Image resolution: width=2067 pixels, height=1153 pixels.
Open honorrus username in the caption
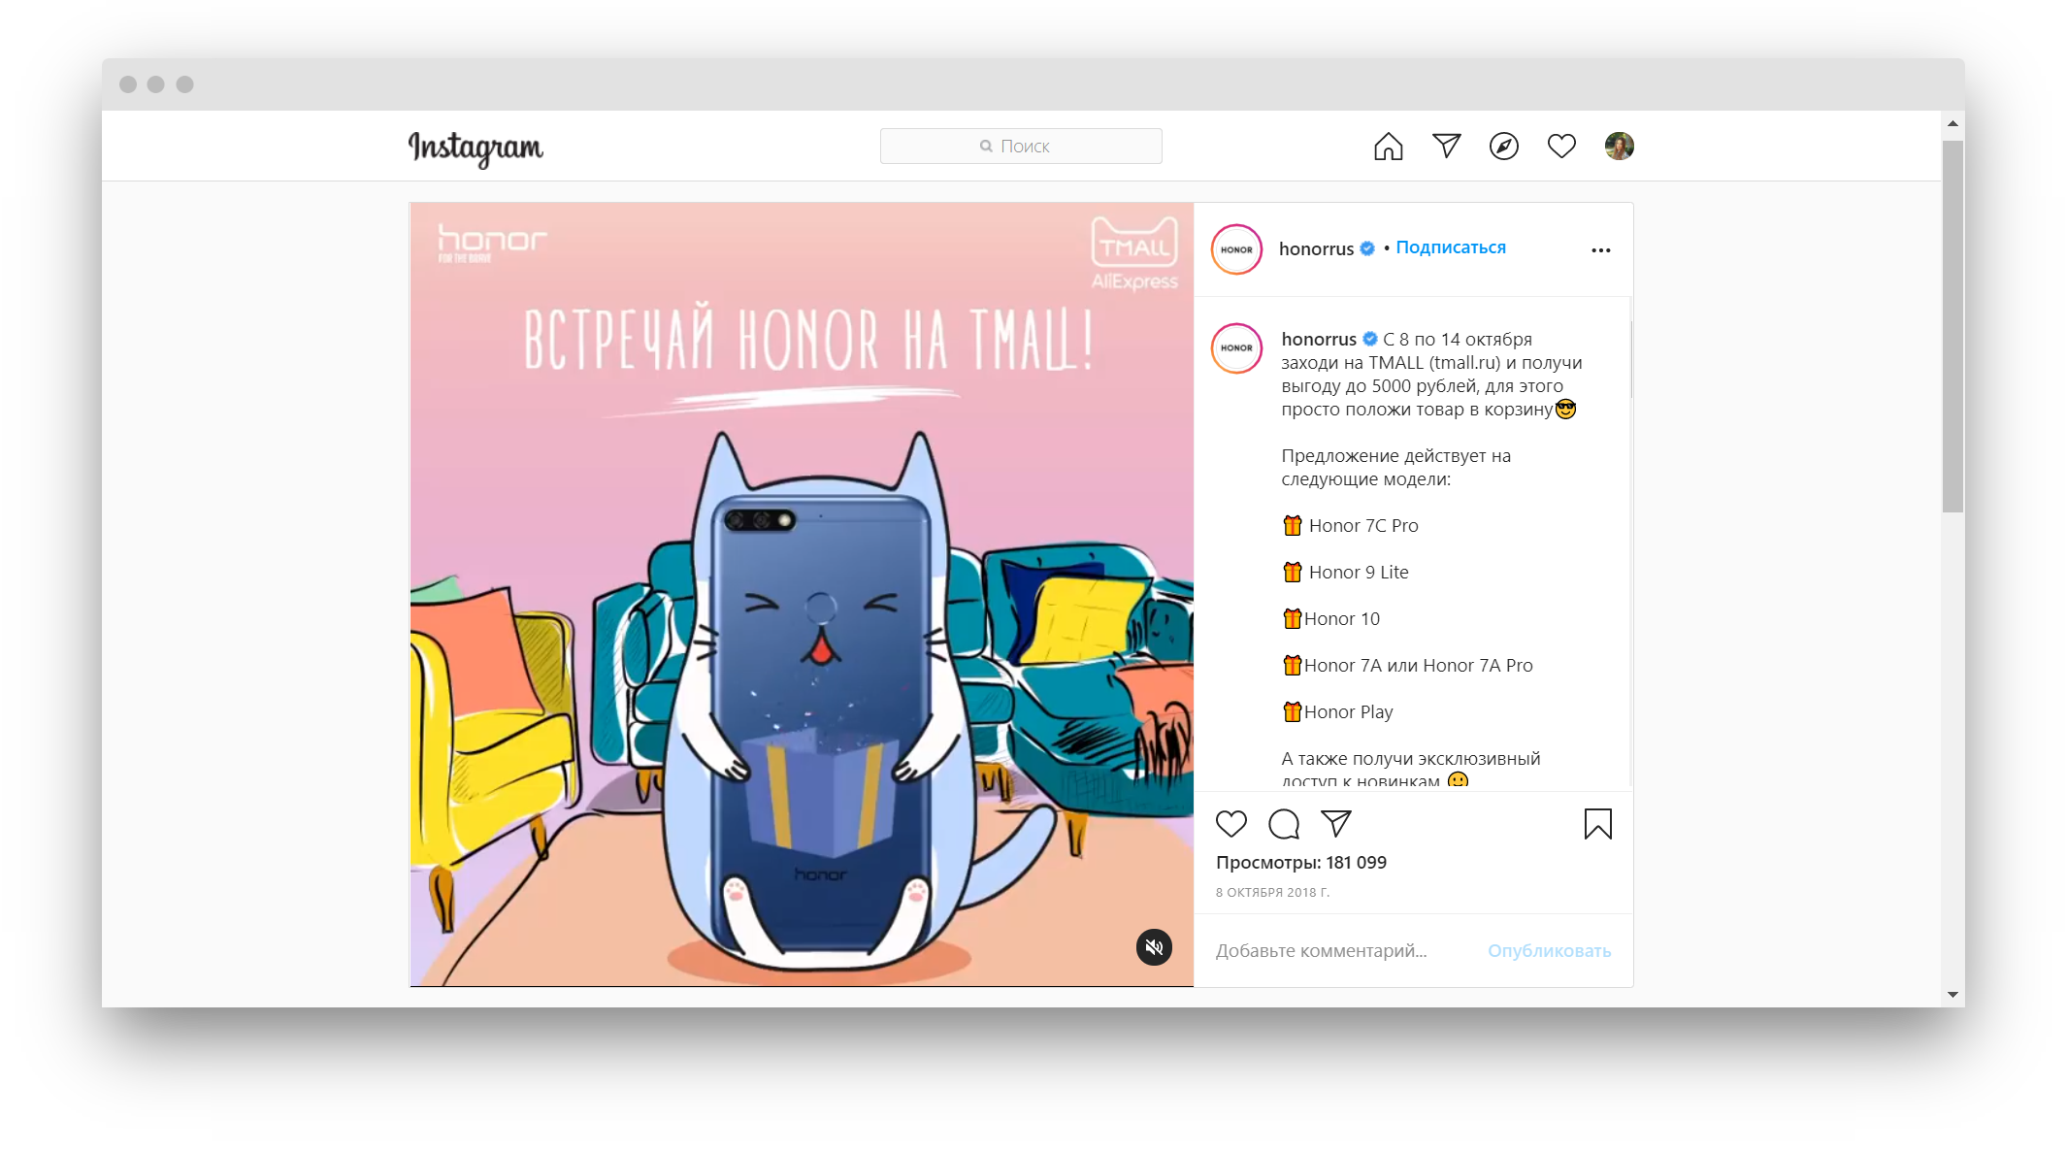[1319, 339]
